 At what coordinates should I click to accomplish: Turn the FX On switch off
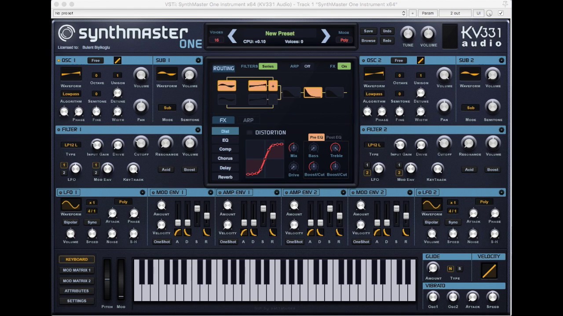point(344,66)
